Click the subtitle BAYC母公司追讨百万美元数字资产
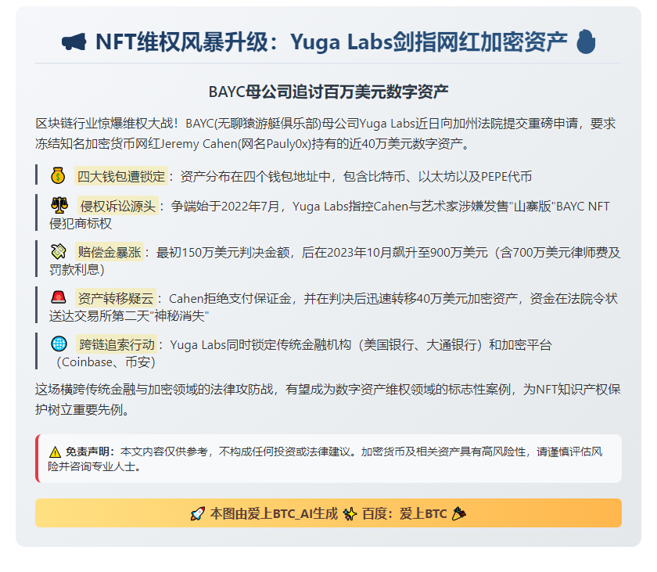 point(328,92)
